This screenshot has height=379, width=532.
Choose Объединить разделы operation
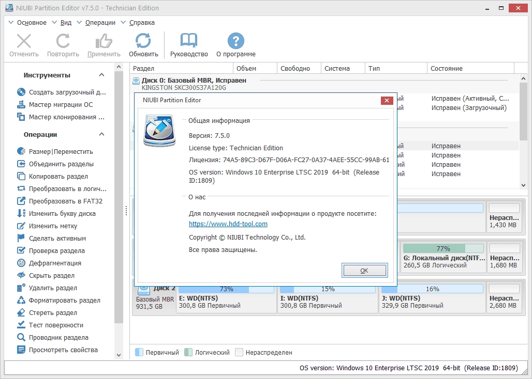click(55, 164)
